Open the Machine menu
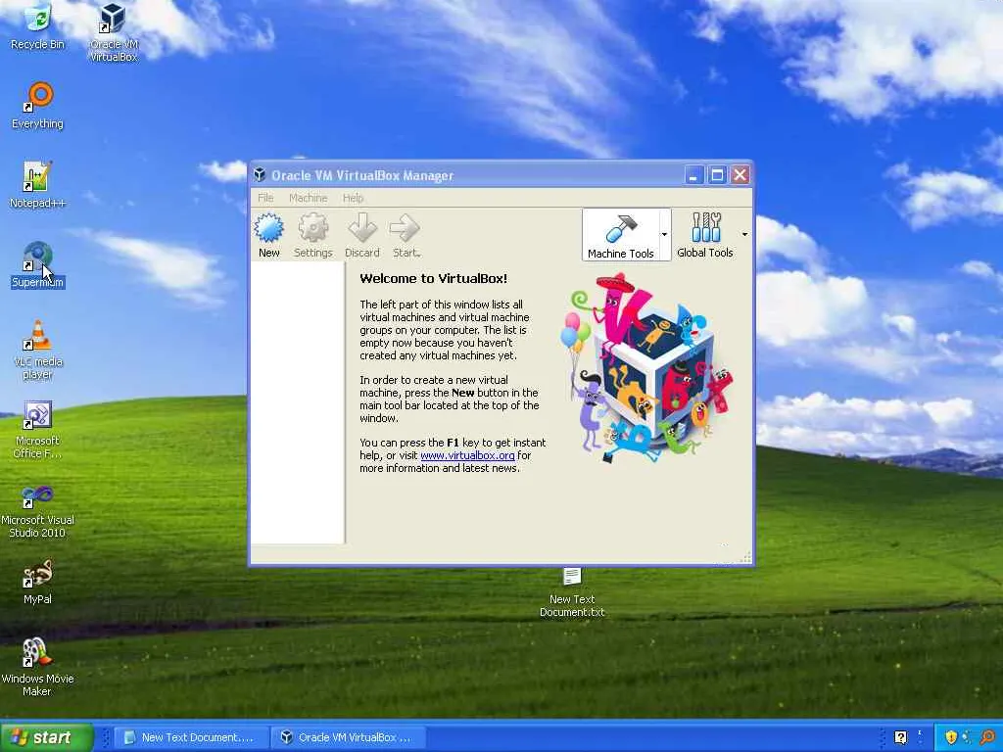1003x752 pixels. pos(308,198)
